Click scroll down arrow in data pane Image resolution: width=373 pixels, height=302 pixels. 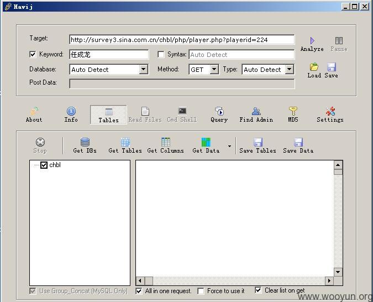[x=338, y=272]
